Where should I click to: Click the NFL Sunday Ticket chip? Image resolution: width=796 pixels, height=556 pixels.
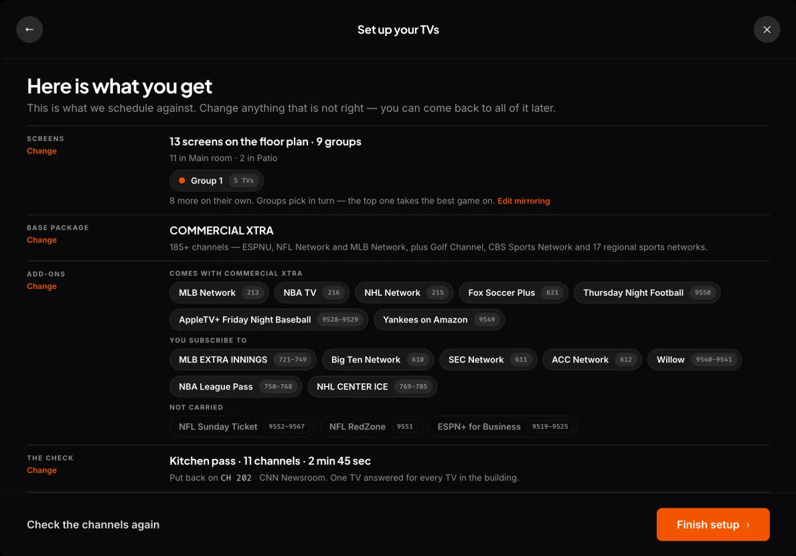coord(242,427)
